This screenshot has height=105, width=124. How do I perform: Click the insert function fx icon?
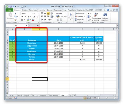click(x=38, y=26)
